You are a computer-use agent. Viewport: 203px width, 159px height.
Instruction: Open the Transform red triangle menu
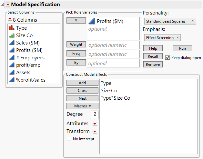(95, 132)
